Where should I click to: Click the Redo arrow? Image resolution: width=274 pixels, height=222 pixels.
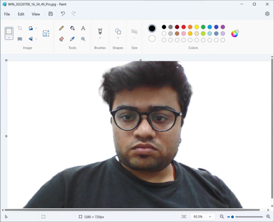click(74, 13)
